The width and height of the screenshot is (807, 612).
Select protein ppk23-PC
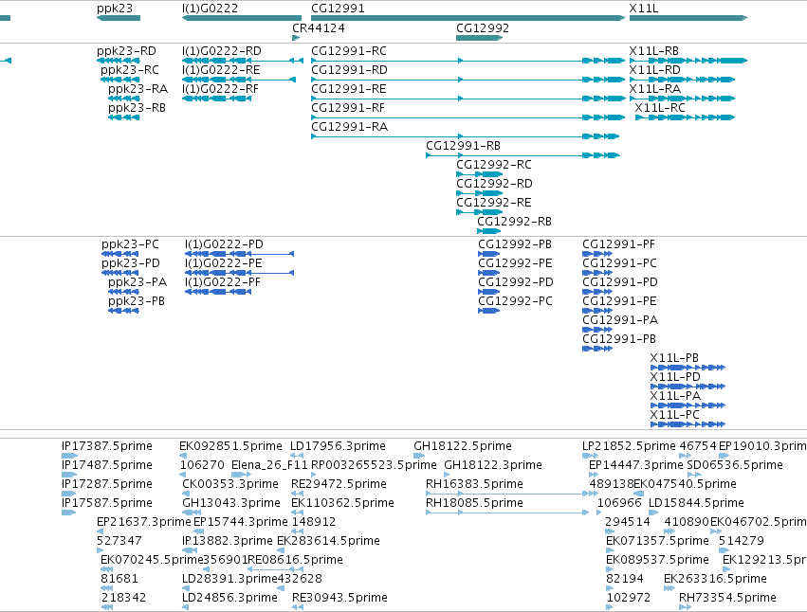click(119, 254)
